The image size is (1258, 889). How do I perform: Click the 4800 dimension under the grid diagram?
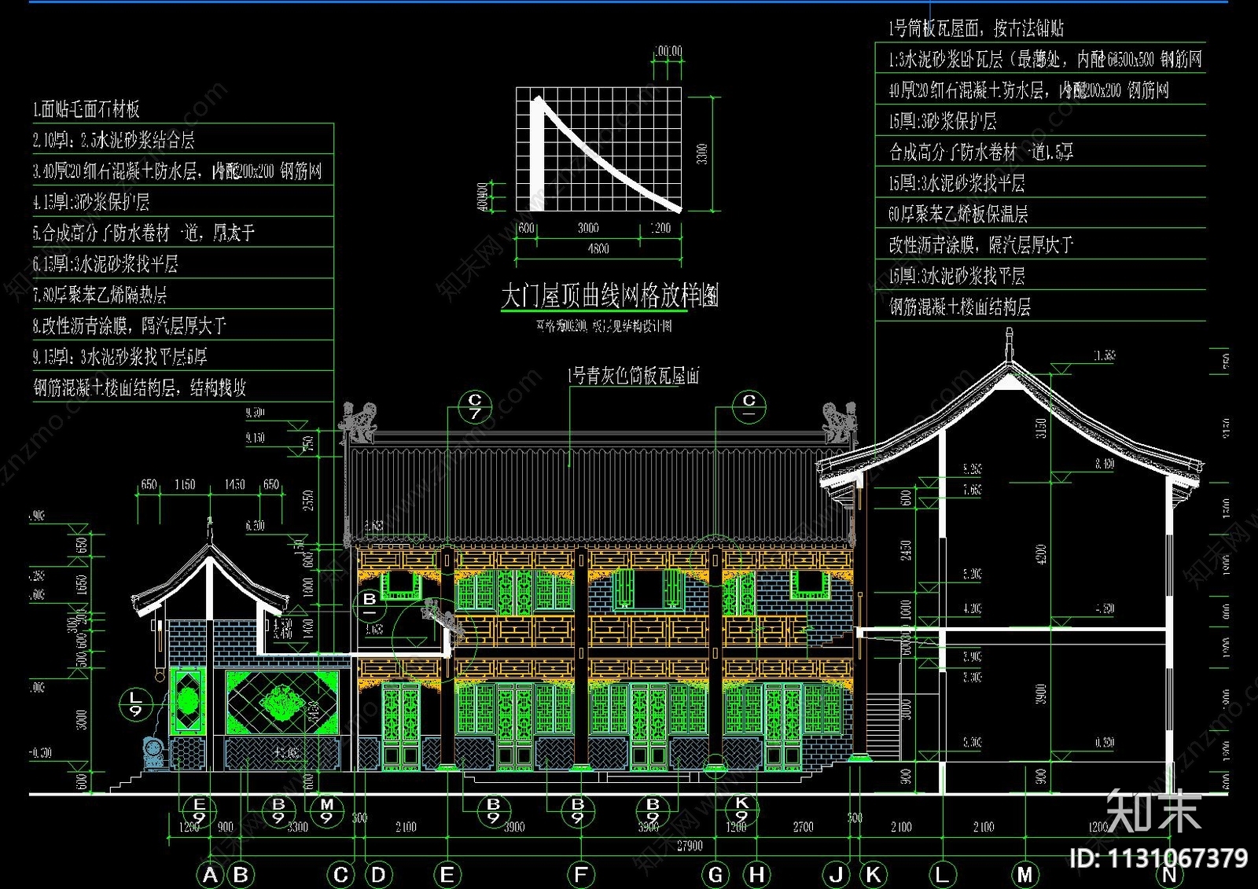click(x=598, y=248)
